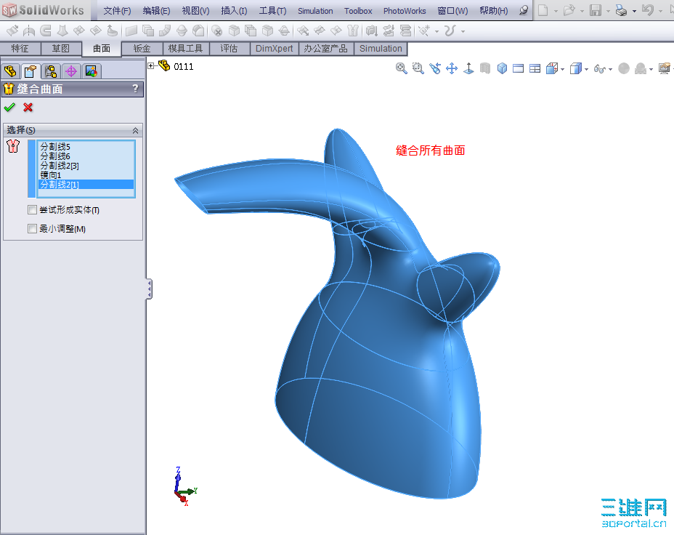Viewport: 674px width, 535px height.
Task: Open the 工具(T) menu
Action: (x=272, y=11)
